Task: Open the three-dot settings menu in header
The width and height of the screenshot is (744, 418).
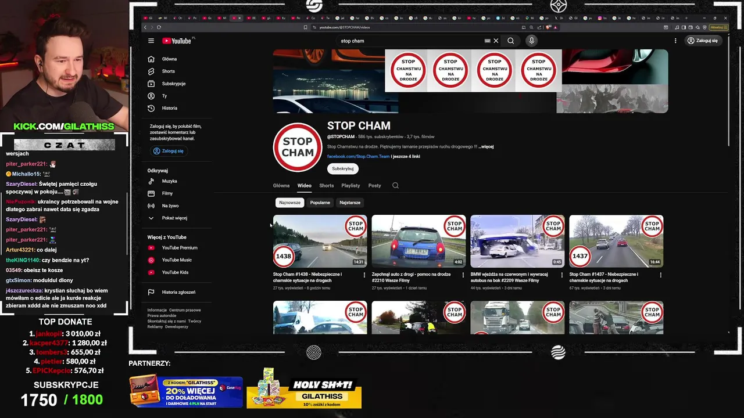Action: (x=675, y=41)
